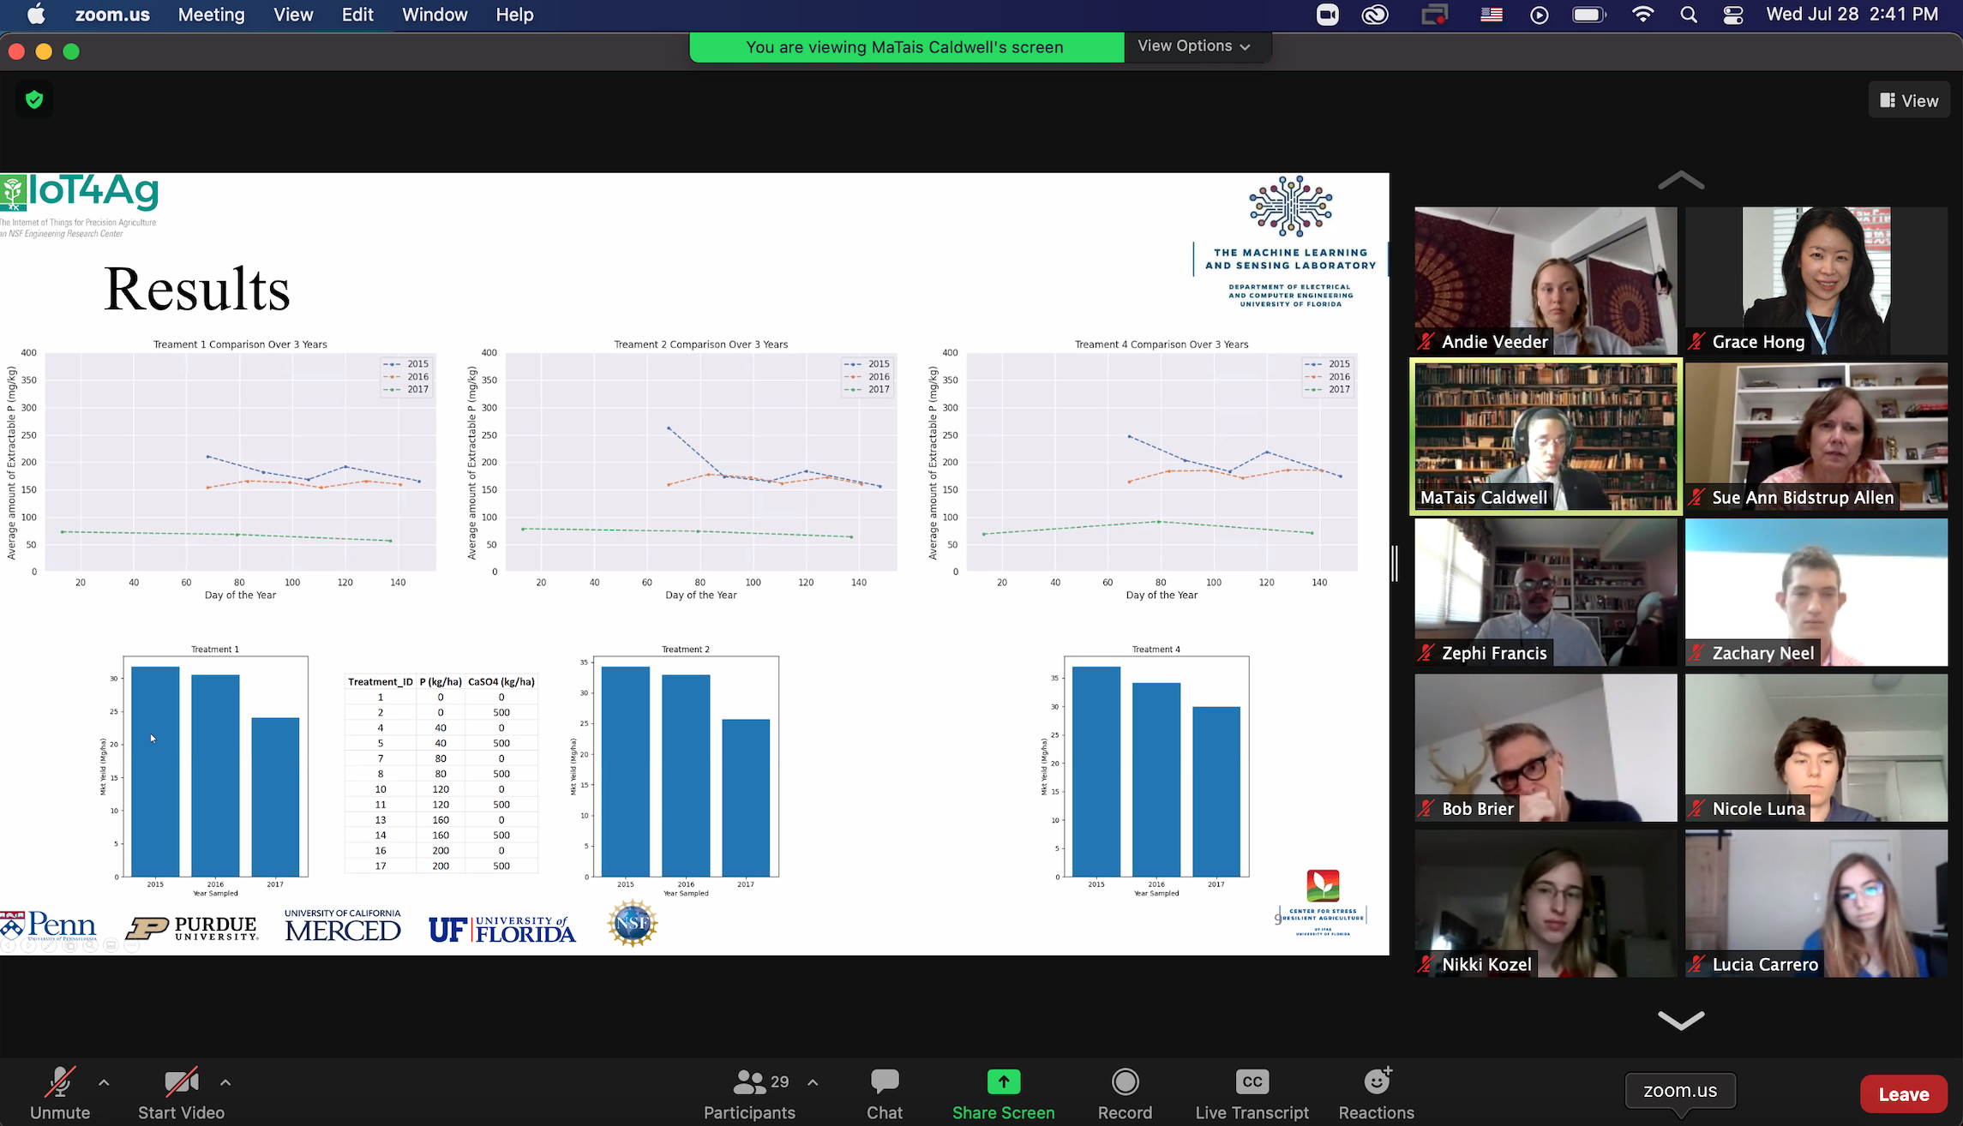Viewport: 1963px width, 1126px height.
Task: Check battery status icon
Action: (x=1589, y=15)
